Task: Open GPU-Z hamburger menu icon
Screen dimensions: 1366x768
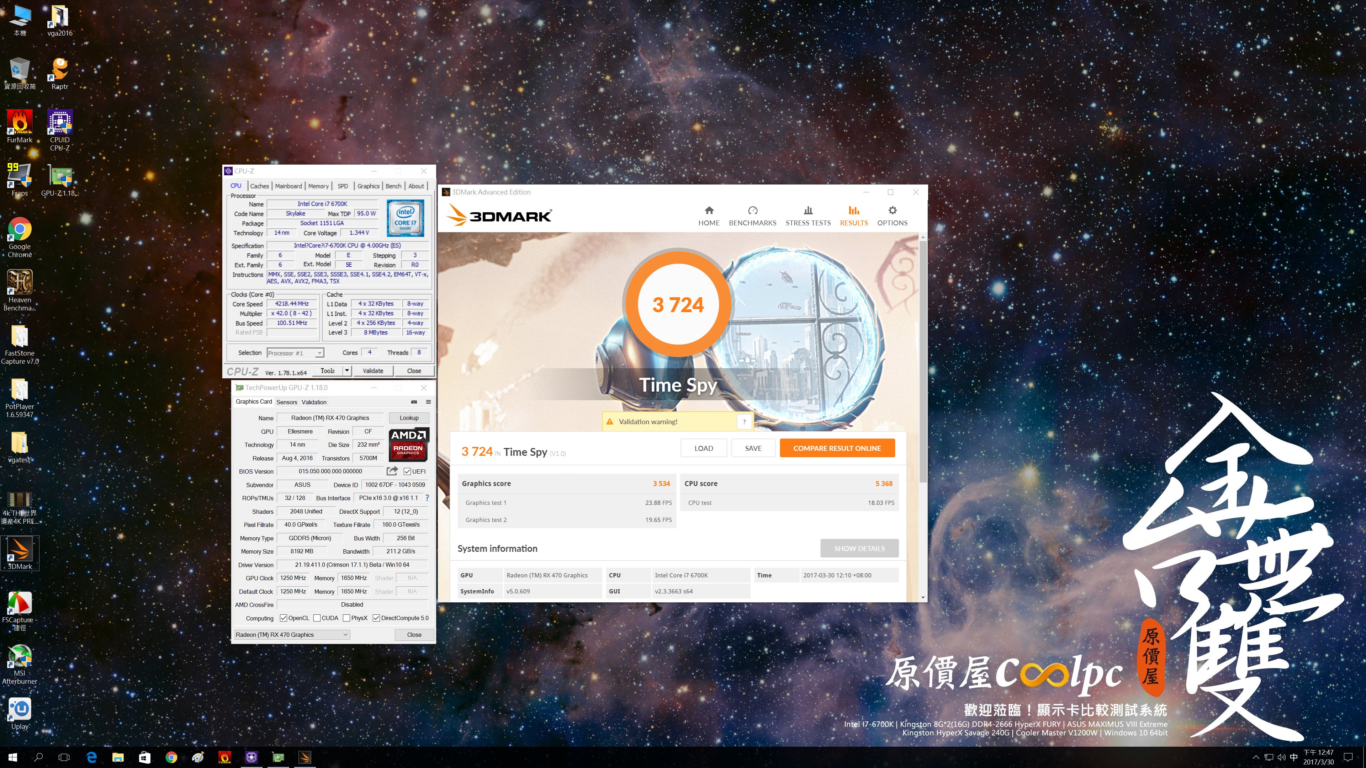Action: click(428, 402)
